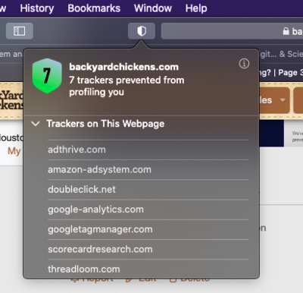The width and height of the screenshot is (303, 293).
Task: Select google-analytics.com tracker row
Action: 148,210
